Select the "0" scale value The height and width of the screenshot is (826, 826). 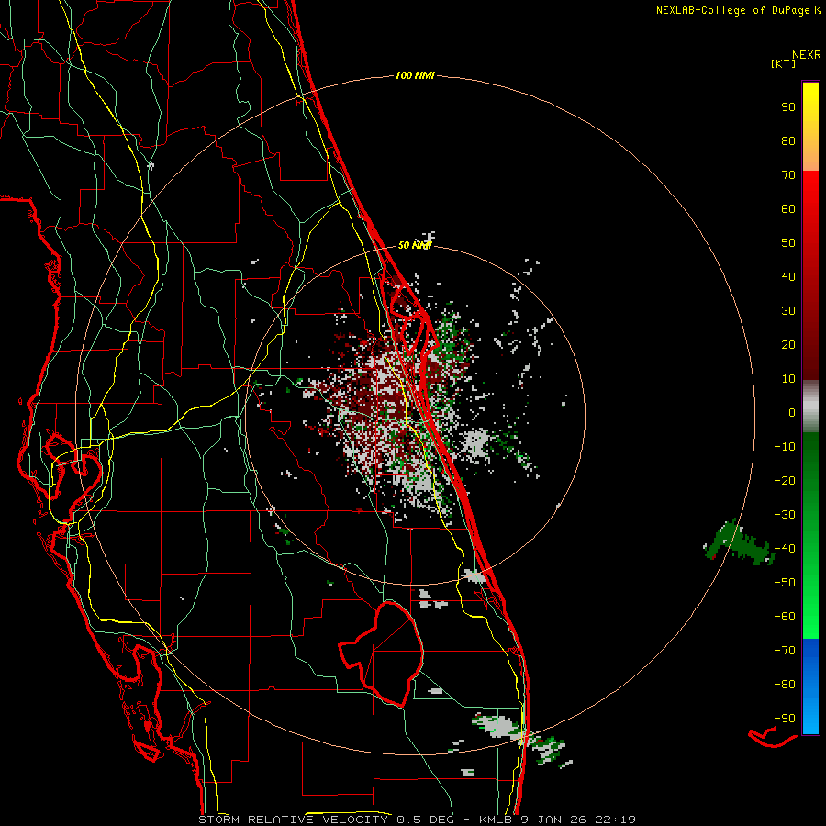[792, 413]
